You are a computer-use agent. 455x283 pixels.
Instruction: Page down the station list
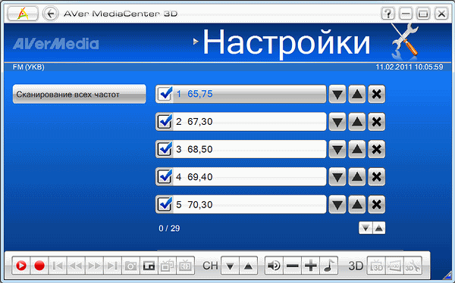click(x=366, y=228)
